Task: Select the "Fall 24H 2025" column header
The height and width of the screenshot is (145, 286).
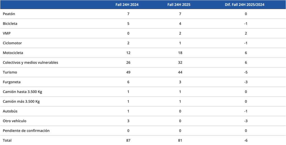Action: click(x=180, y=4)
